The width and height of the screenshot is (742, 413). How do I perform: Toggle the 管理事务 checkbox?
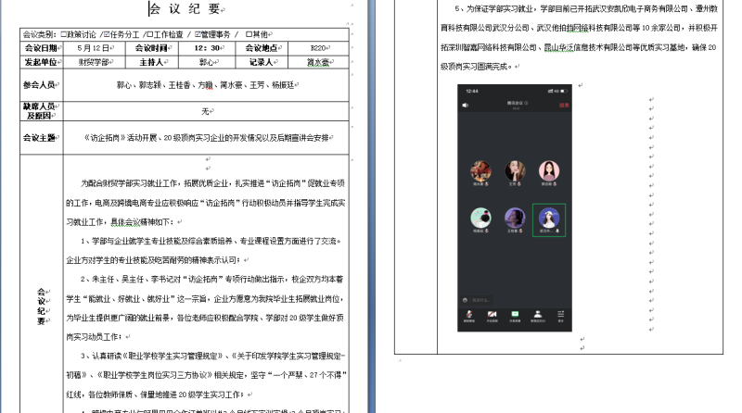(198, 33)
